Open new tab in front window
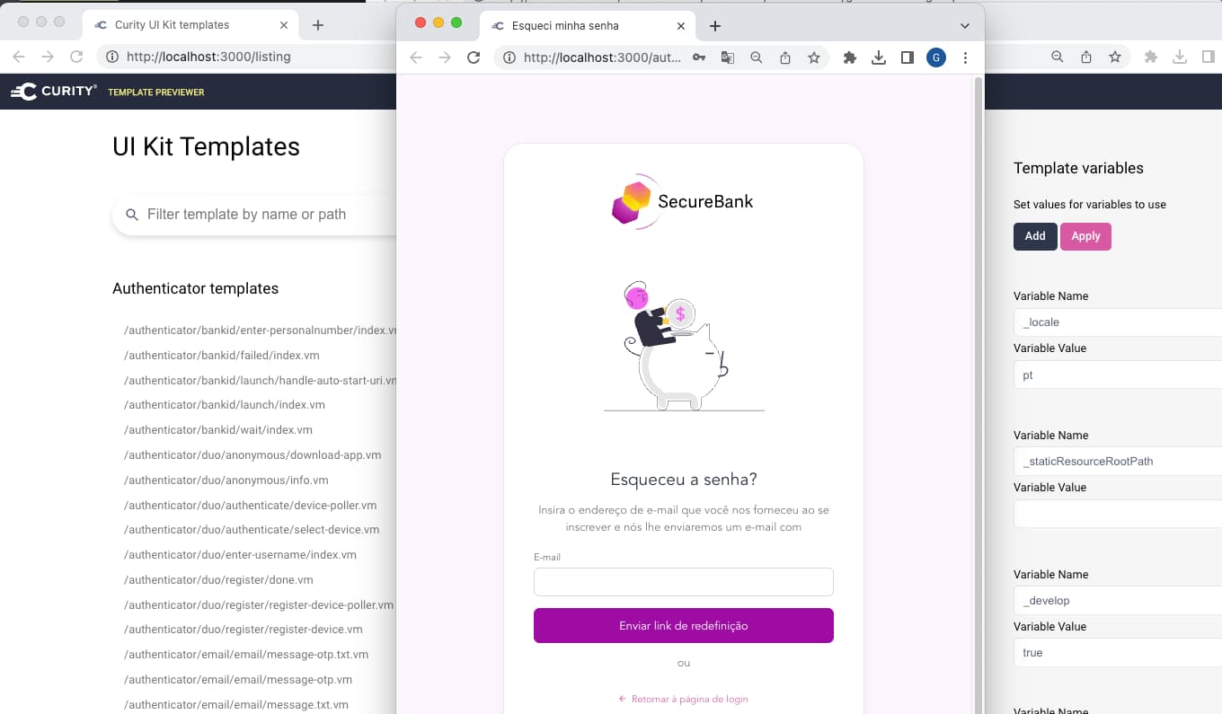 click(x=715, y=26)
